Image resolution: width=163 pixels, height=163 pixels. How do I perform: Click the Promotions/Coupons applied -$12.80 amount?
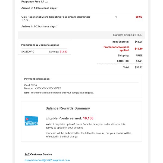[138, 49]
